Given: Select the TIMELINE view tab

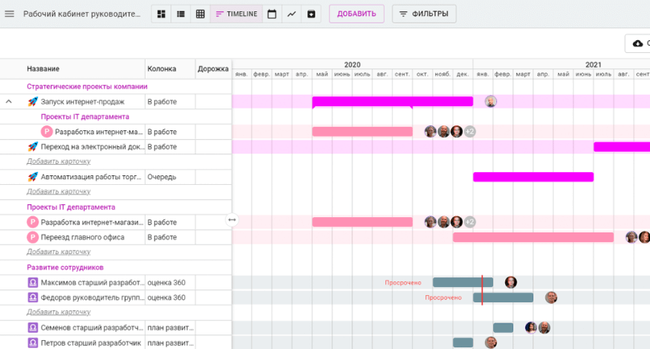Looking at the screenshot, I should tap(237, 14).
